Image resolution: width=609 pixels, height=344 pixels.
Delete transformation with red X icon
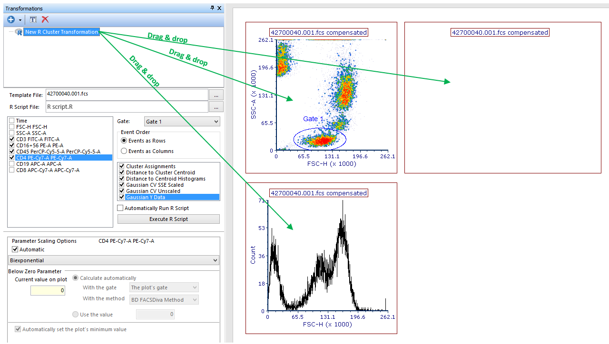click(45, 19)
